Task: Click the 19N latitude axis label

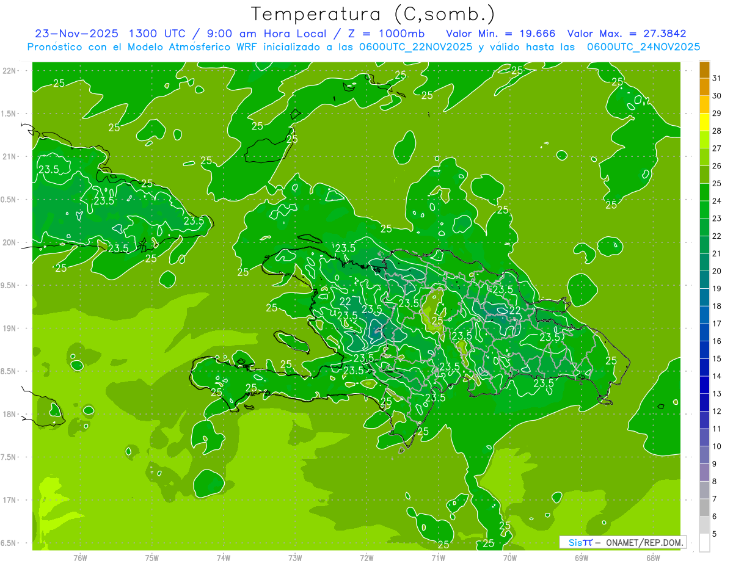Action: [9, 328]
